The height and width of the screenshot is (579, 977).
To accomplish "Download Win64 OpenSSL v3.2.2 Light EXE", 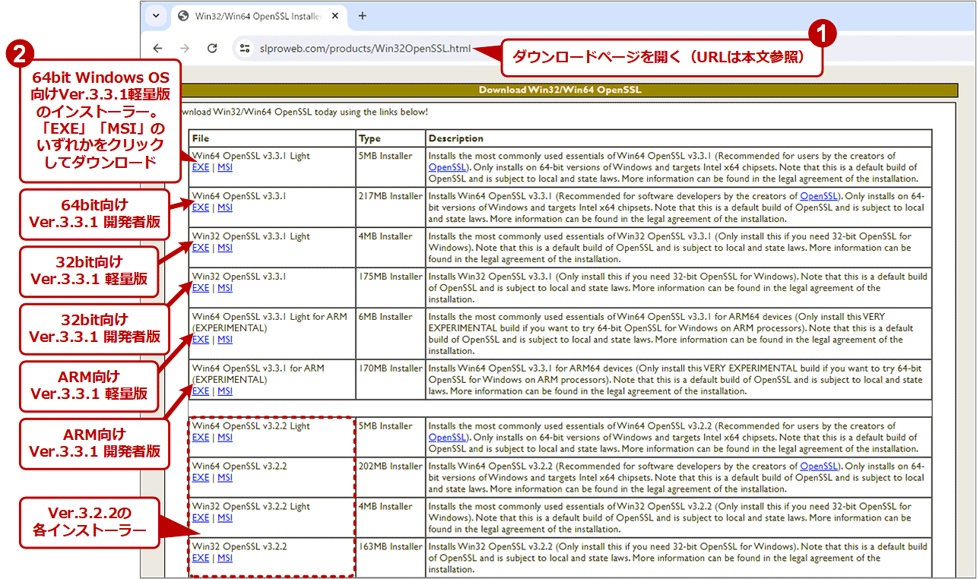I will pyautogui.click(x=200, y=437).
